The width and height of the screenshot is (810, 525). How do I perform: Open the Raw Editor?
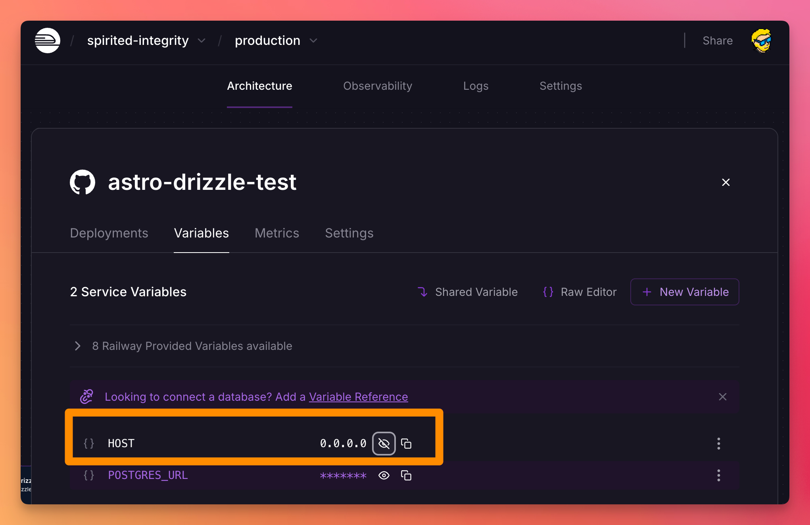click(580, 292)
